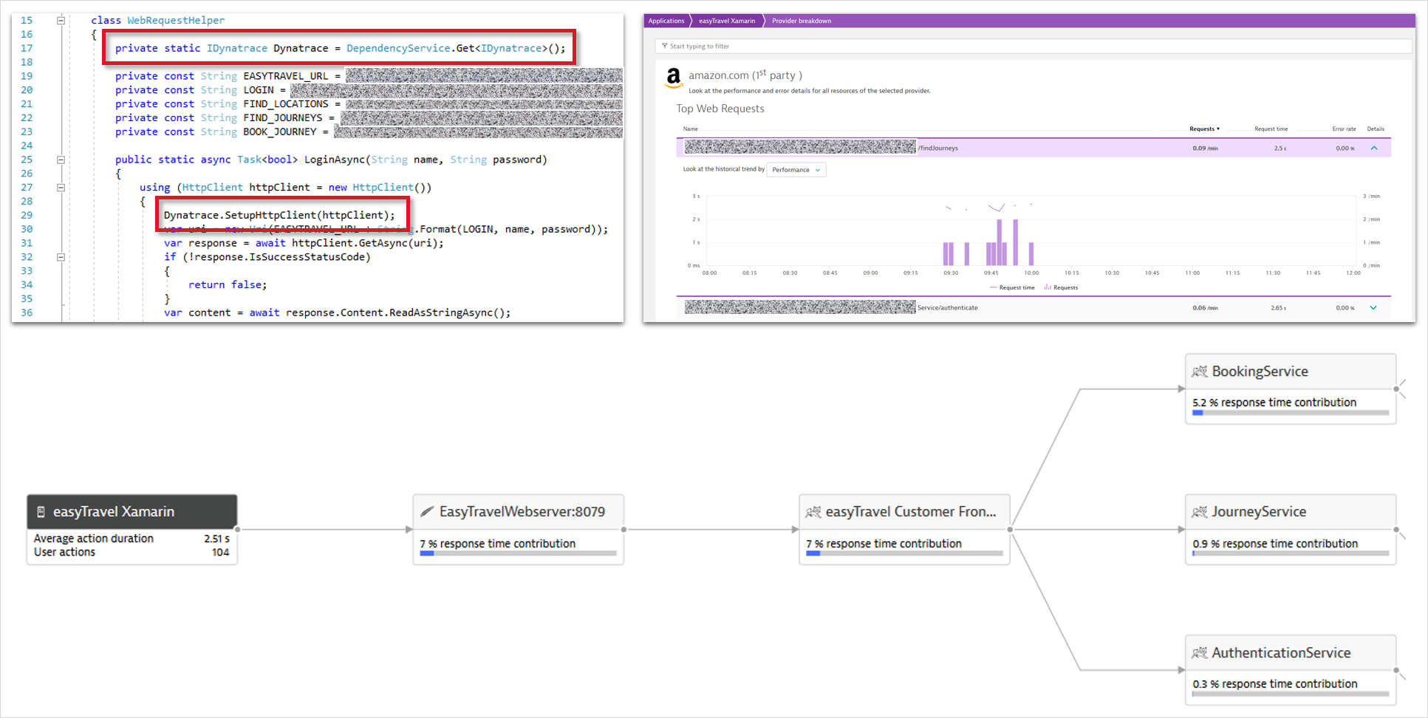The width and height of the screenshot is (1428, 718).
Task: Click the Top Web Requests heading
Action: pyautogui.click(x=720, y=109)
